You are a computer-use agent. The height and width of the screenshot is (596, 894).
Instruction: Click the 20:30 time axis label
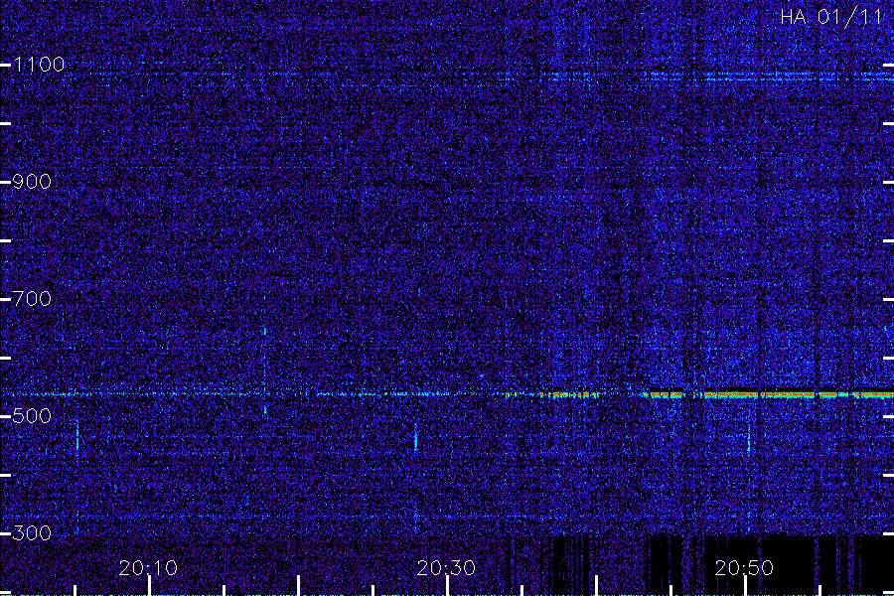coord(446,568)
